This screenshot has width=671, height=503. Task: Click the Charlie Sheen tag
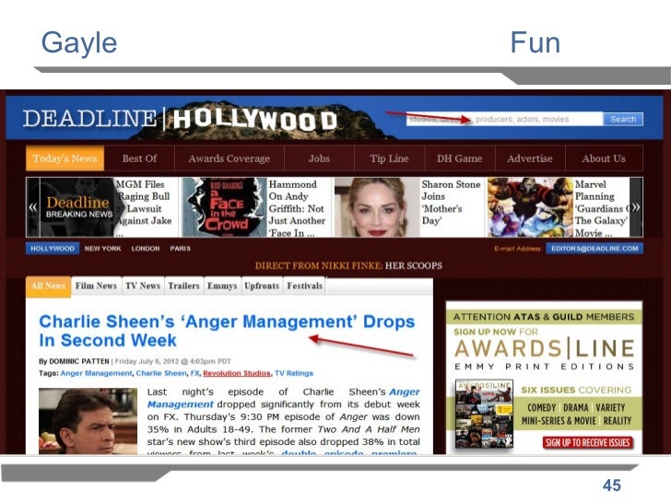[161, 373]
